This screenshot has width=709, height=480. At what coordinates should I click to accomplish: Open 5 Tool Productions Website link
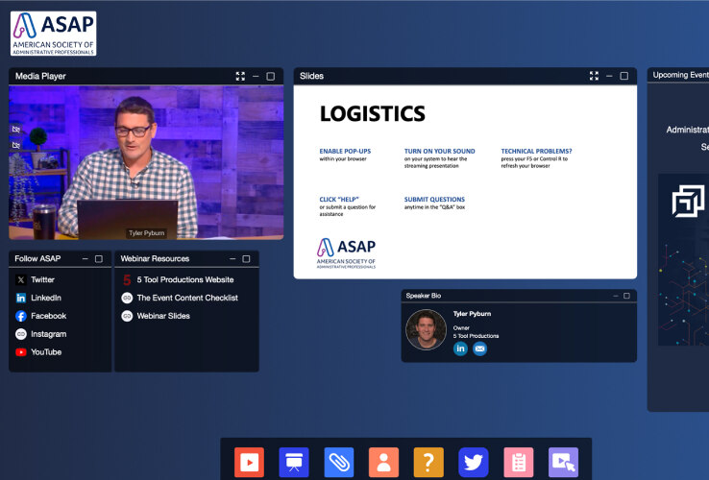click(x=185, y=279)
